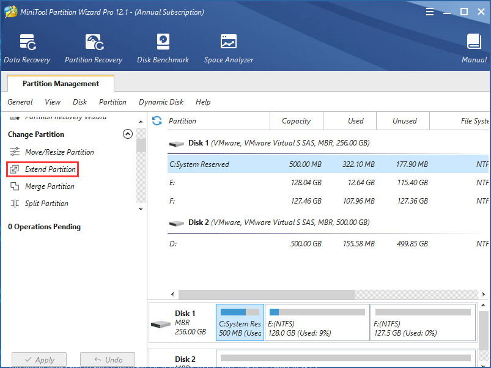Open the Manual book icon
The height and width of the screenshot is (368, 491).
pos(474,42)
